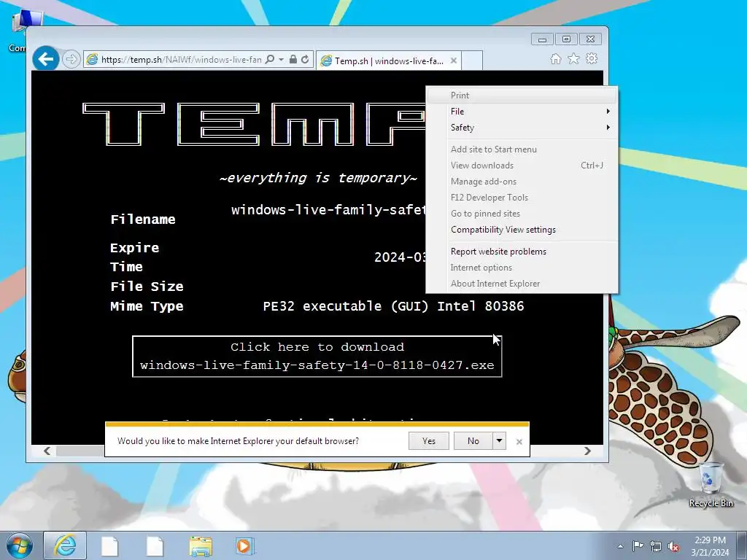Click the network tray icon
The width and height of the screenshot is (747, 560).
(656, 546)
